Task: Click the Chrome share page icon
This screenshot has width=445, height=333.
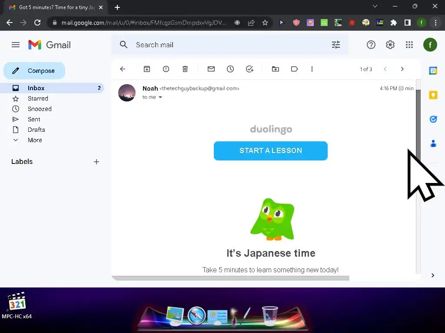Action: [x=251, y=23]
